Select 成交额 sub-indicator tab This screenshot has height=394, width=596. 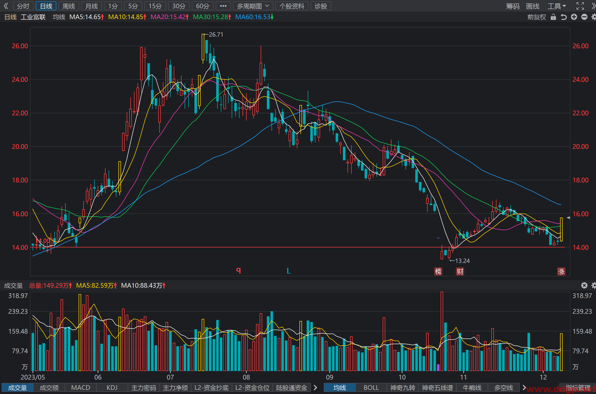49,388
